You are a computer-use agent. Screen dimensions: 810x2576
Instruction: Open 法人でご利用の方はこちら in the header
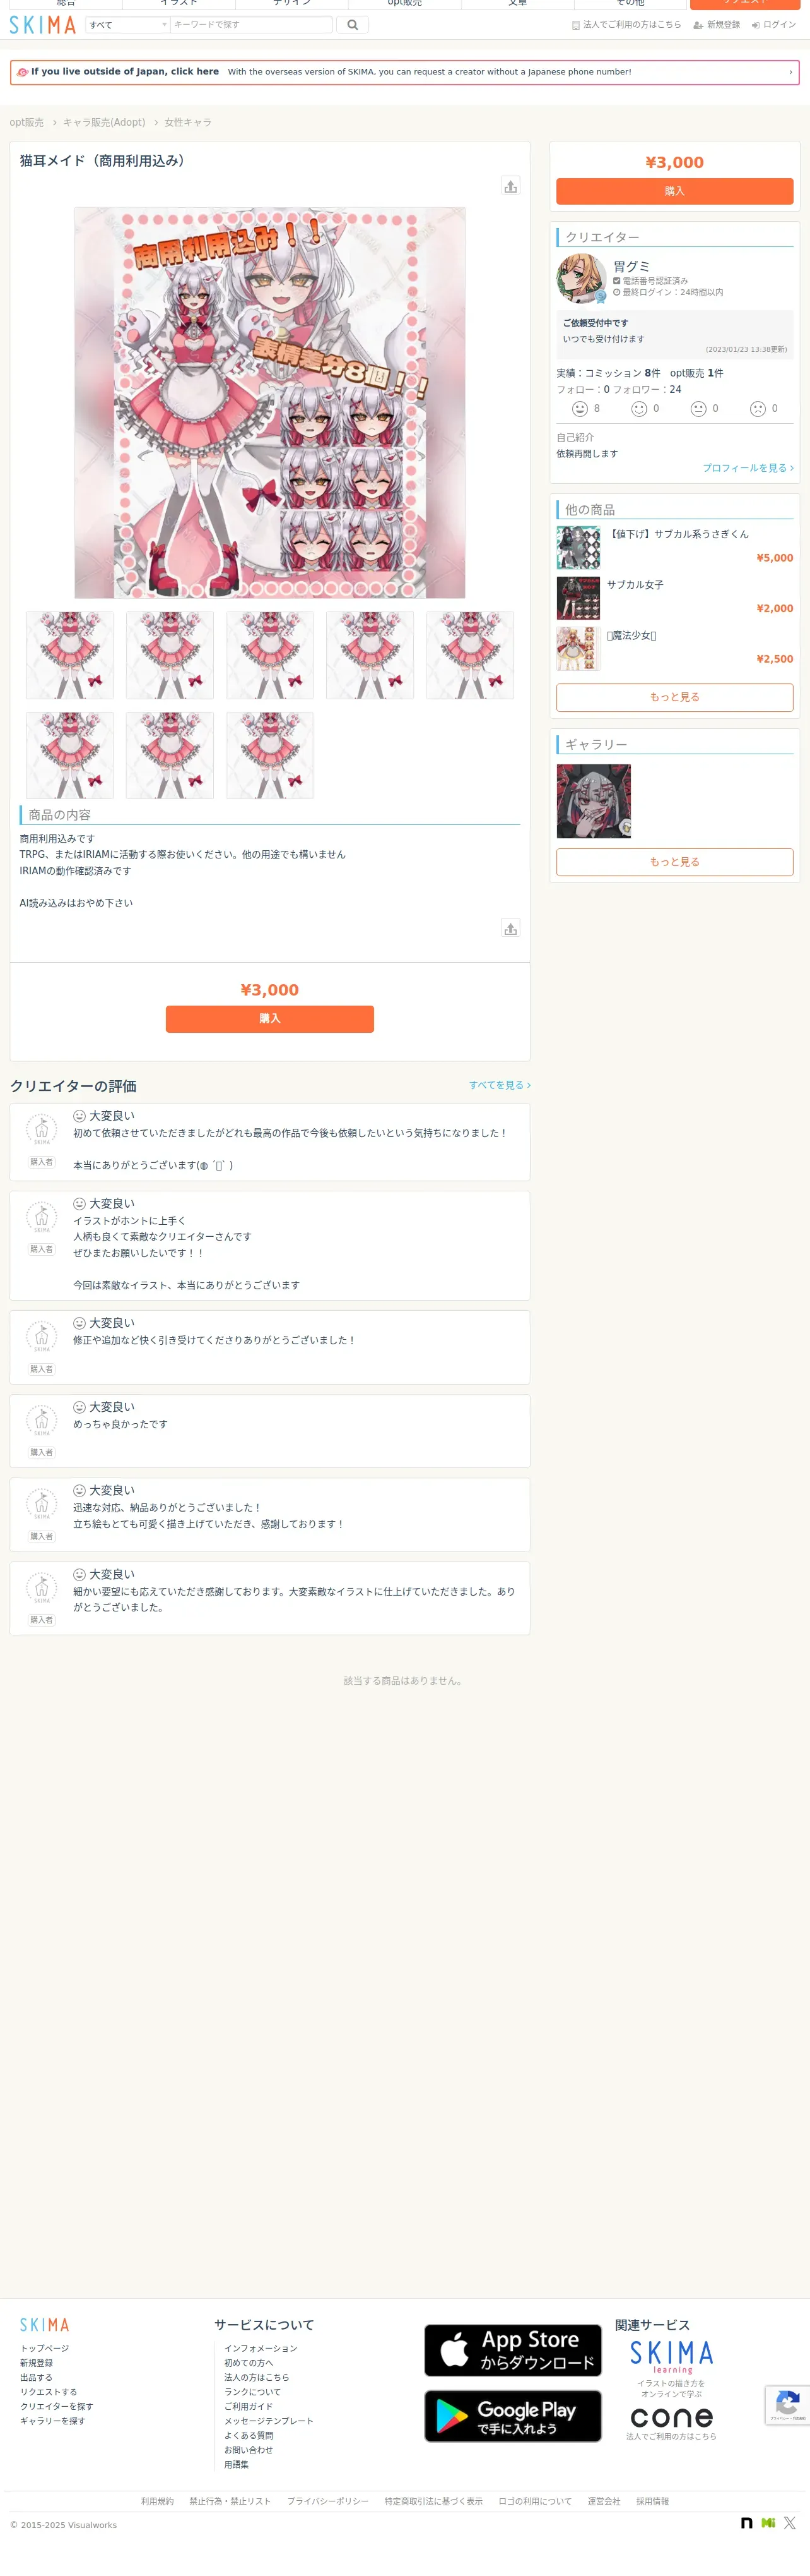coord(626,25)
